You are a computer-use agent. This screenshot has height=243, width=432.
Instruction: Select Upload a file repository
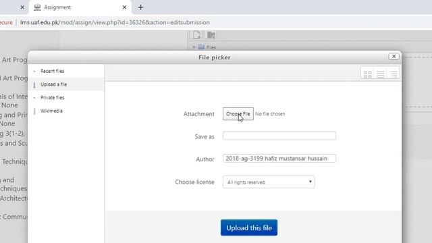(54, 84)
